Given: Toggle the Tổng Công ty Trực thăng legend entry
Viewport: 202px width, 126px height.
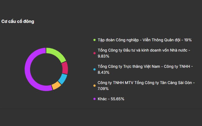Looking at the screenshot, I should [x=145, y=67].
